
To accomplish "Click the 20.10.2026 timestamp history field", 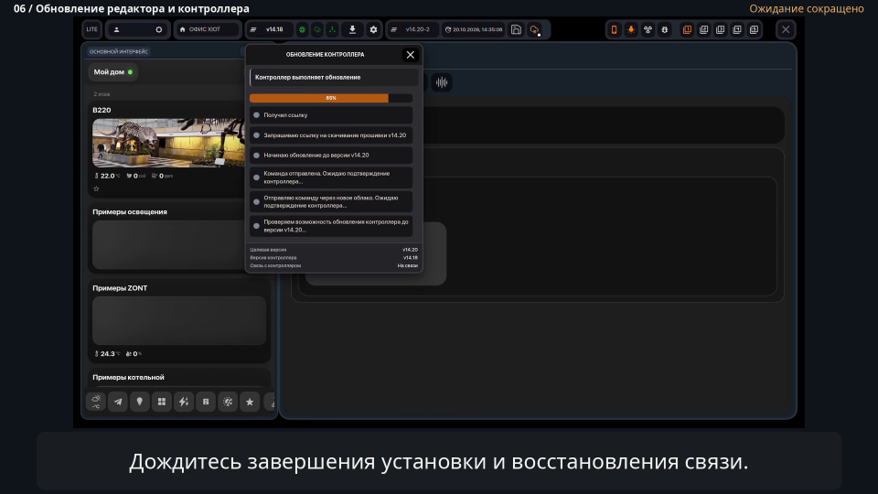I will 474,29.
